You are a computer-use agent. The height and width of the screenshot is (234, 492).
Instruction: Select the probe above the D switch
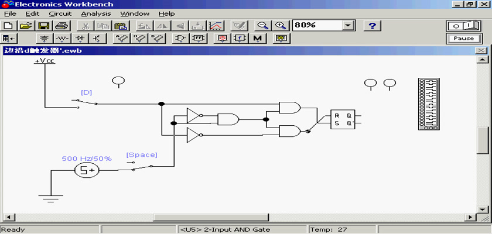pos(118,82)
